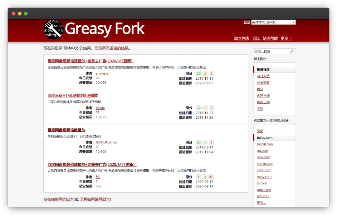This screenshot has height=215, width=337.
Task: Click 了解如何编写脚本 link
Action: click(95, 199)
